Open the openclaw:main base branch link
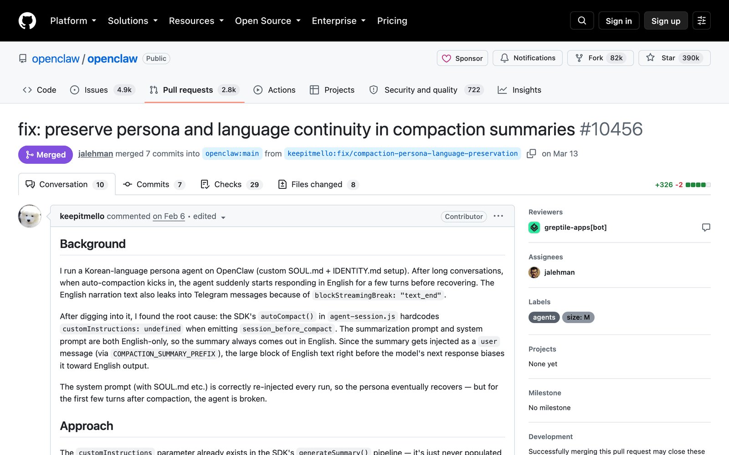 click(x=232, y=154)
